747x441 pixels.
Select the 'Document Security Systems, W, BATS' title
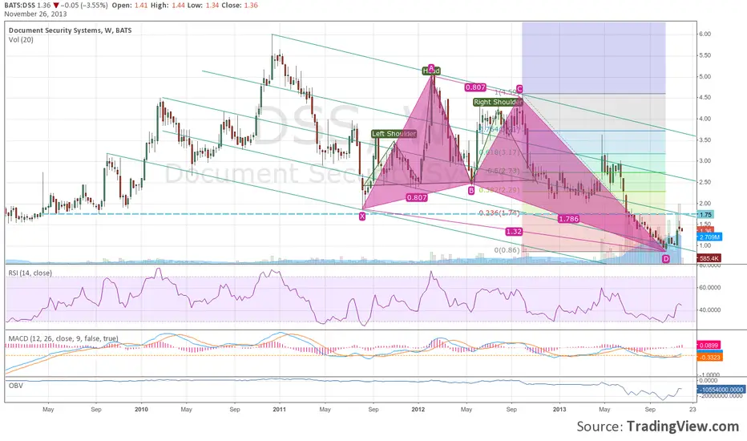click(x=70, y=30)
